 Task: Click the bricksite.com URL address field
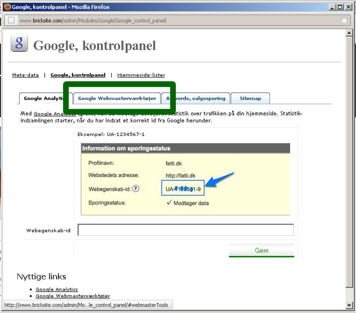point(177,20)
